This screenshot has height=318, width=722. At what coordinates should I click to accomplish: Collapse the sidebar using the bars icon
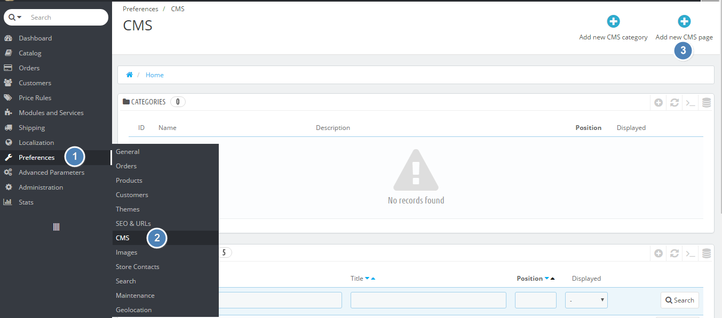pos(56,227)
